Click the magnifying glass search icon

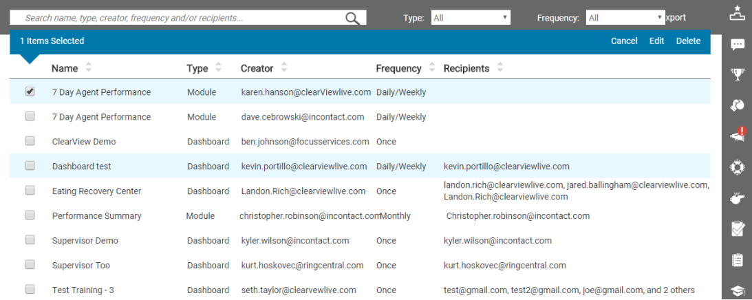click(x=352, y=19)
